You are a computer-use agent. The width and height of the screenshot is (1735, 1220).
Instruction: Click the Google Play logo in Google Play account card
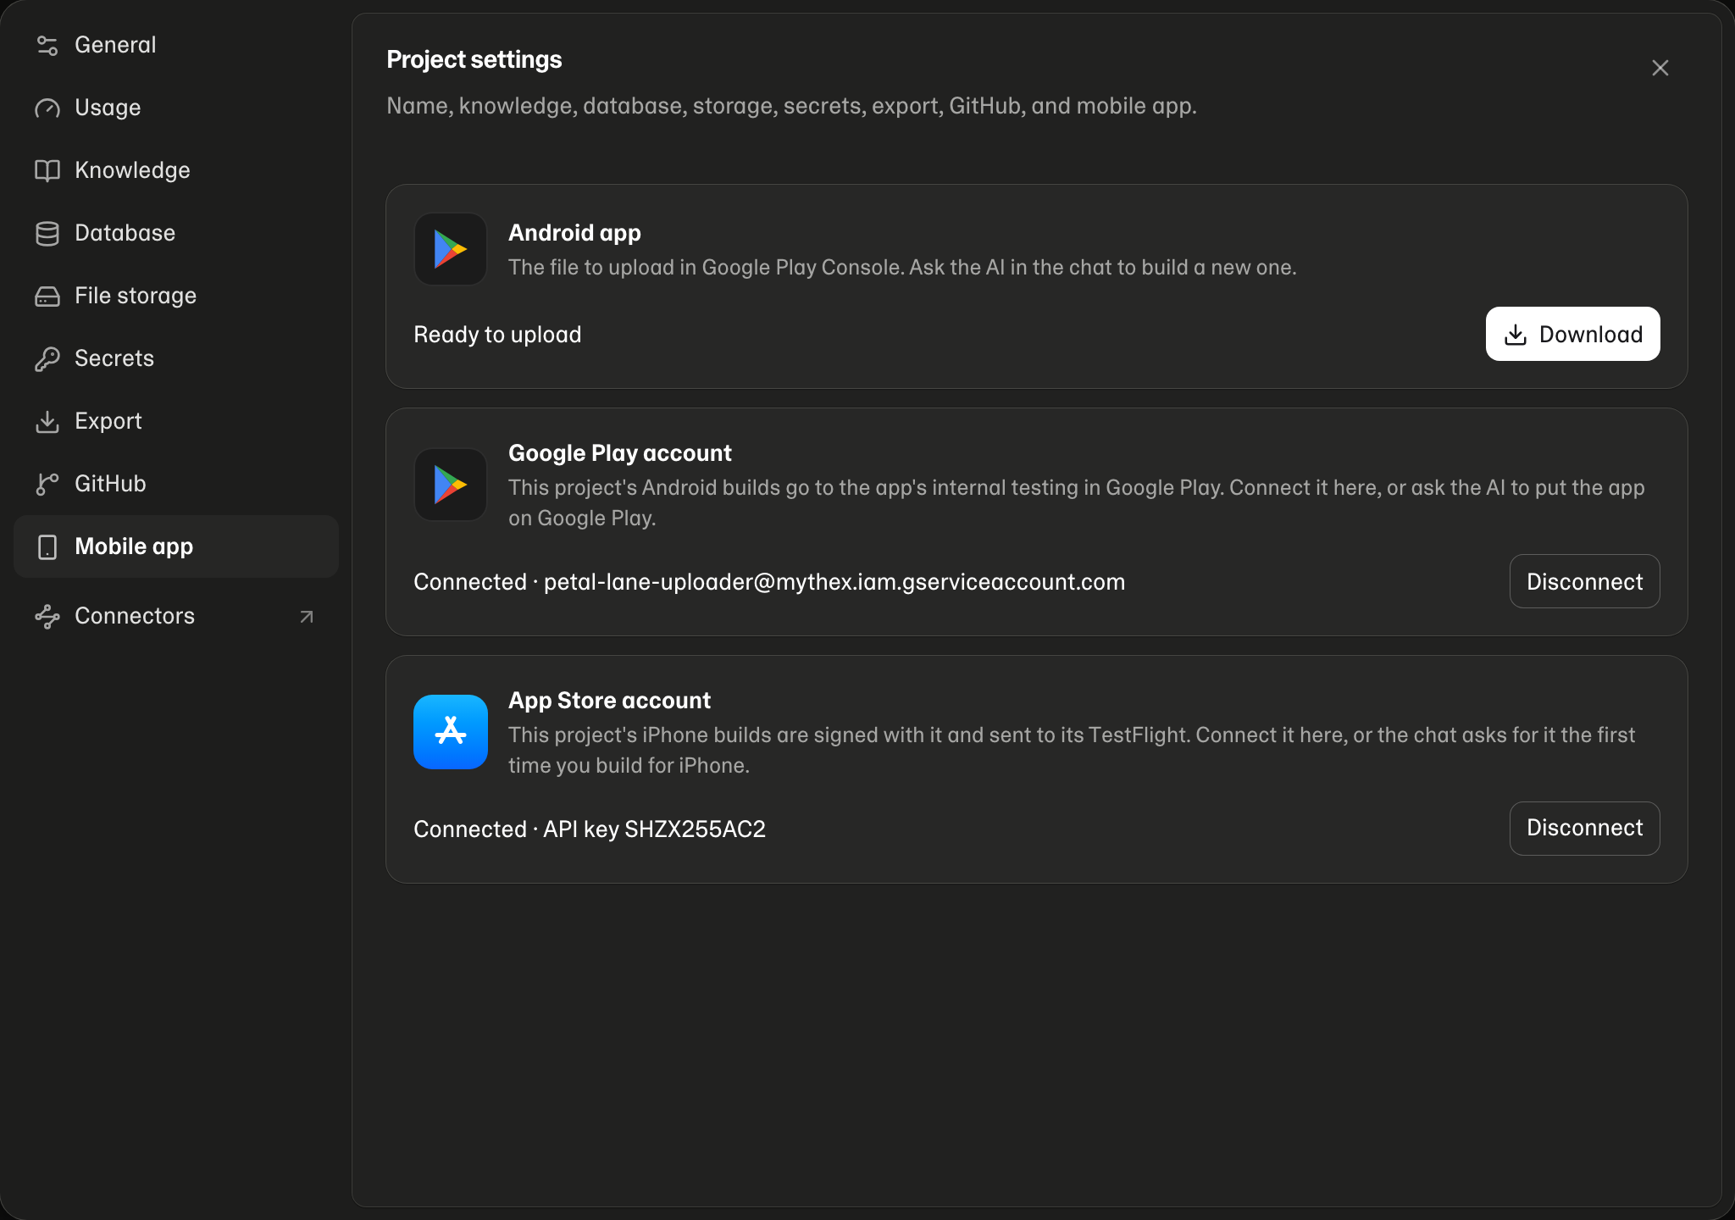[451, 485]
